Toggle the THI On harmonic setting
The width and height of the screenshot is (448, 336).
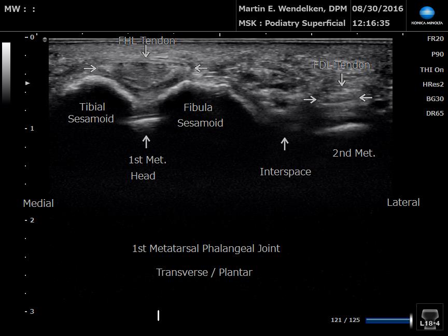pos(431,69)
